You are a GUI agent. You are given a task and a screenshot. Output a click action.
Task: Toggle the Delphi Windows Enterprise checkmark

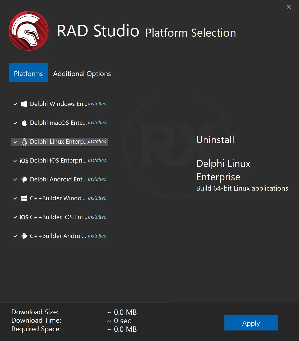pos(15,104)
